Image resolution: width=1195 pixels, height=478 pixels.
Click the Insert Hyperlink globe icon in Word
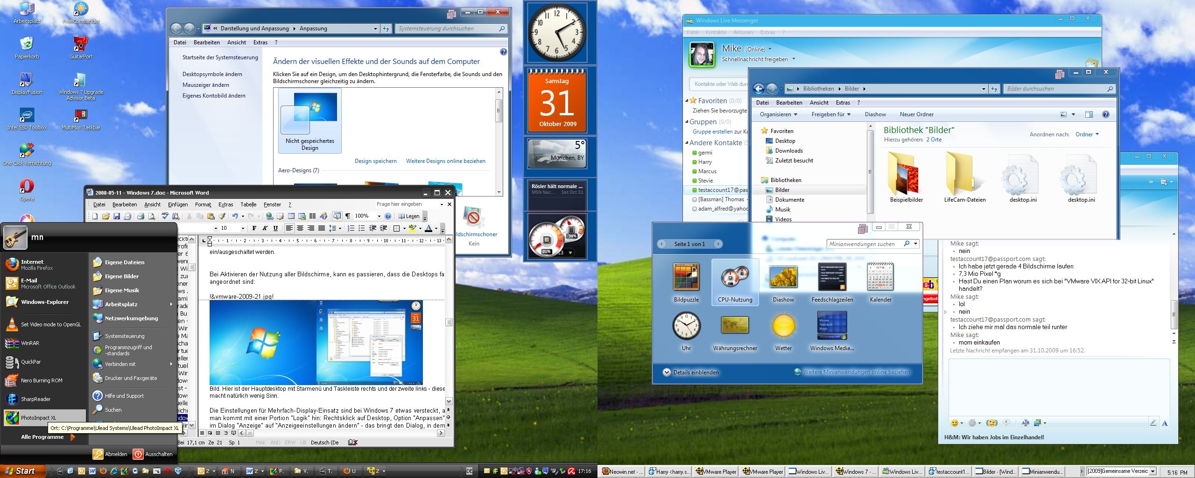click(x=269, y=216)
